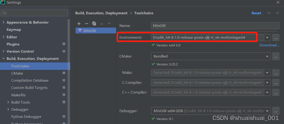
Task: Open the CMake Bundled dropdown
Action: pyautogui.click(x=267, y=56)
